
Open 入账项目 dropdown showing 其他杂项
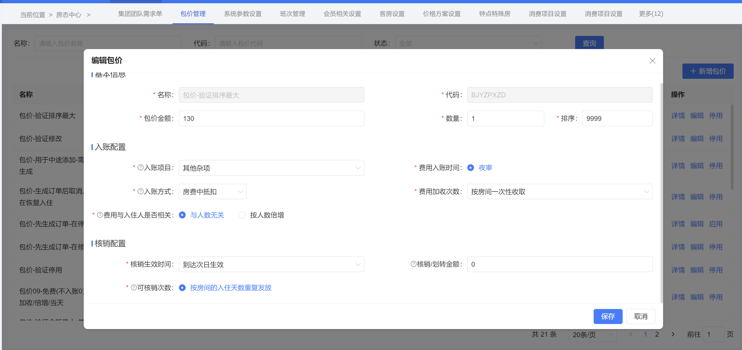pyautogui.click(x=271, y=168)
